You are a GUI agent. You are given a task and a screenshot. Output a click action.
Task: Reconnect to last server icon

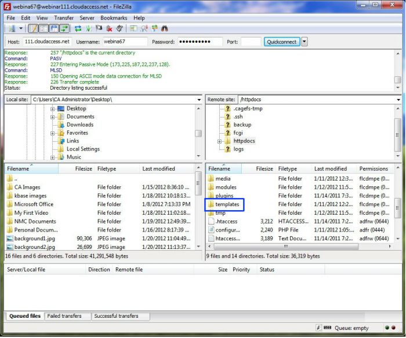click(x=119, y=28)
